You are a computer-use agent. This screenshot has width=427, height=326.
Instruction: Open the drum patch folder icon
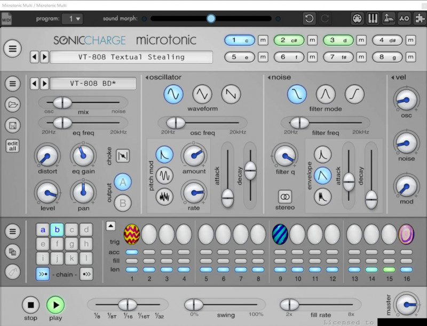(13, 104)
